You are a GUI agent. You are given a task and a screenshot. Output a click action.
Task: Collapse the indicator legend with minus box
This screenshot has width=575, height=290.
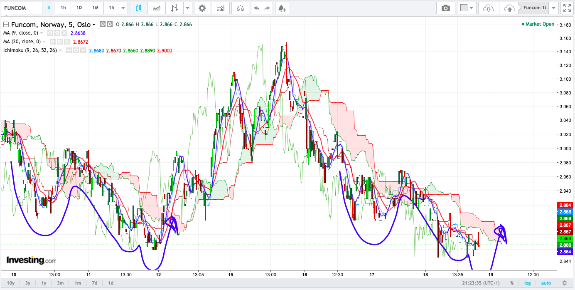(6, 25)
